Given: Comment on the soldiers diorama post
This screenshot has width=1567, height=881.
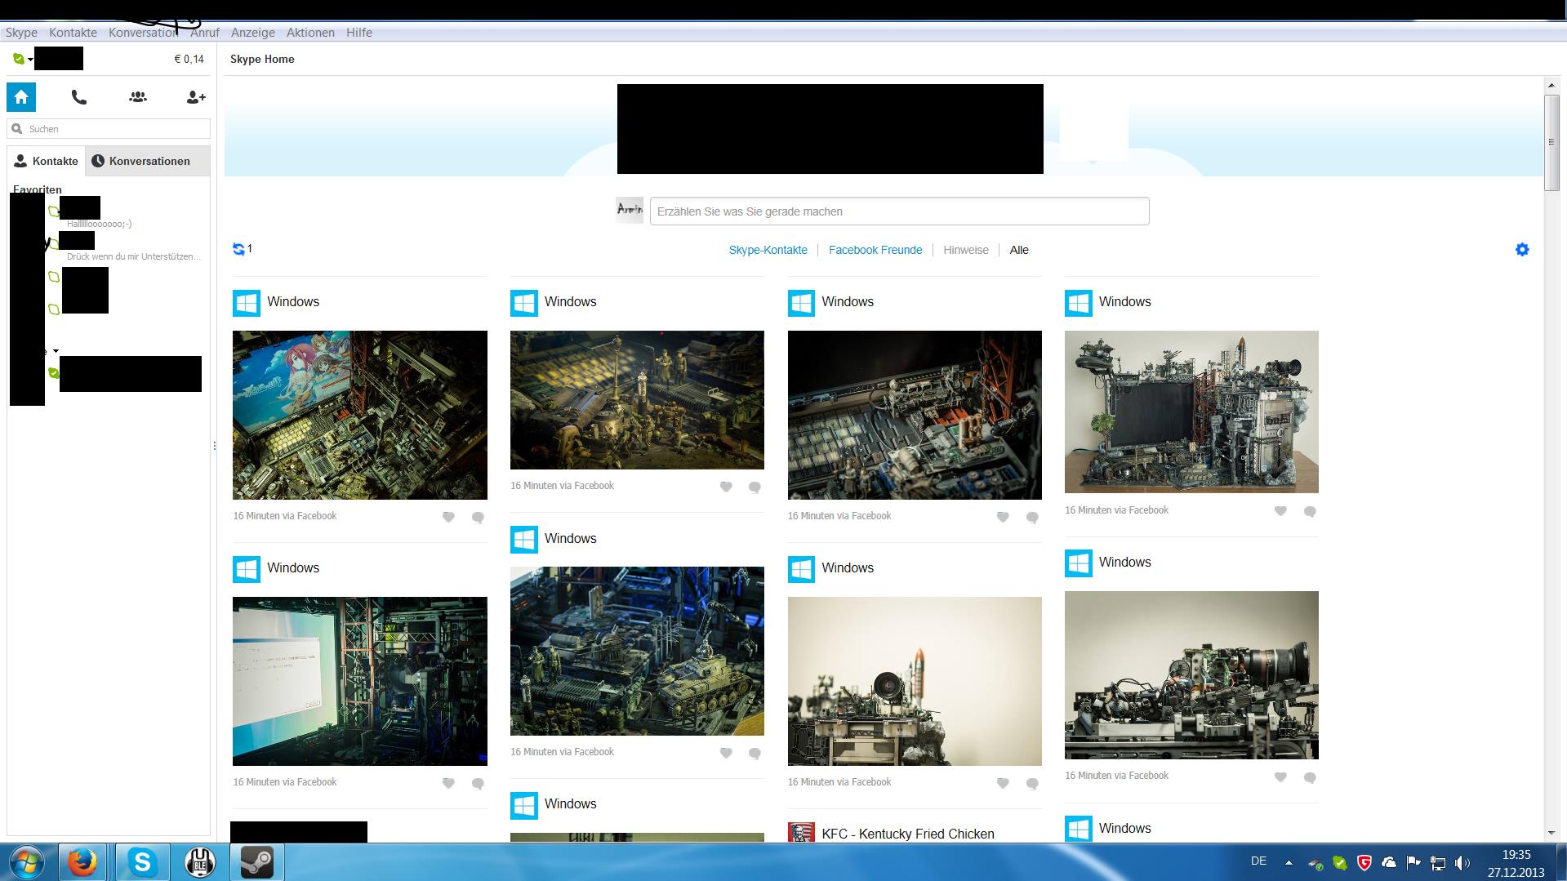Looking at the screenshot, I should click(755, 487).
